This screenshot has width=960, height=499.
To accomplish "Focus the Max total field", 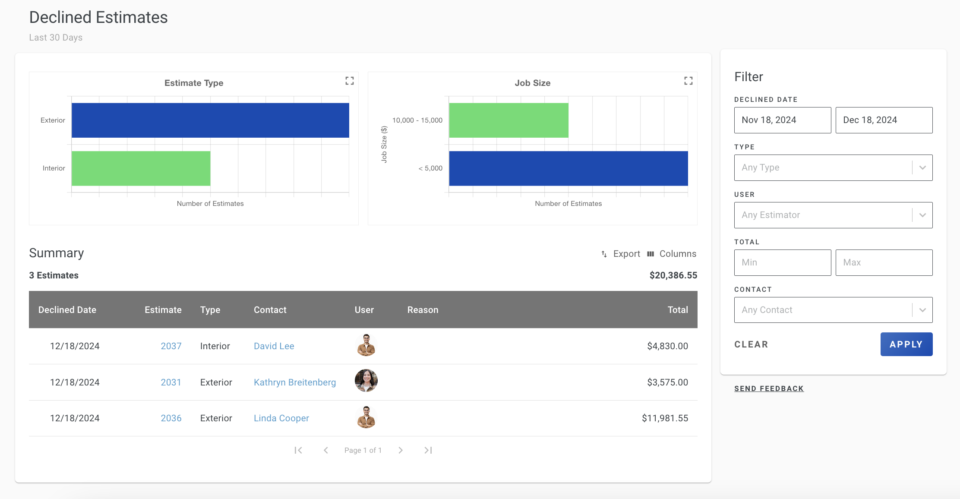I will pos(884,262).
